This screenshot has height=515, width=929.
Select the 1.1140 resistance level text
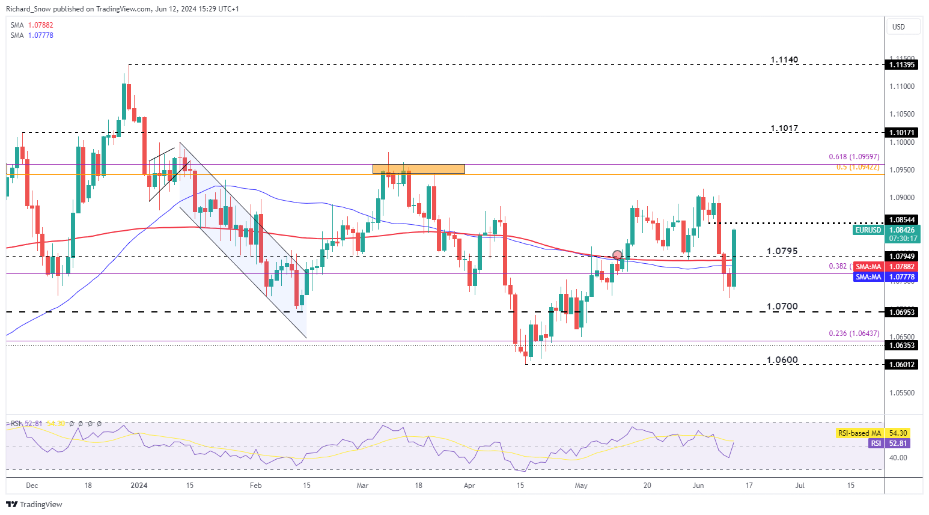784,60
